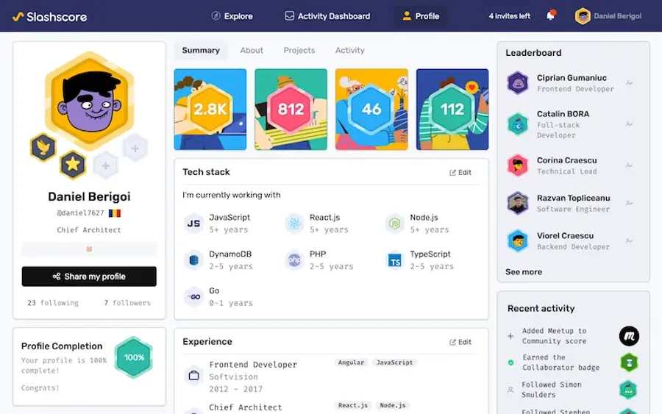Open the 23 following list

tap(53, 302)
